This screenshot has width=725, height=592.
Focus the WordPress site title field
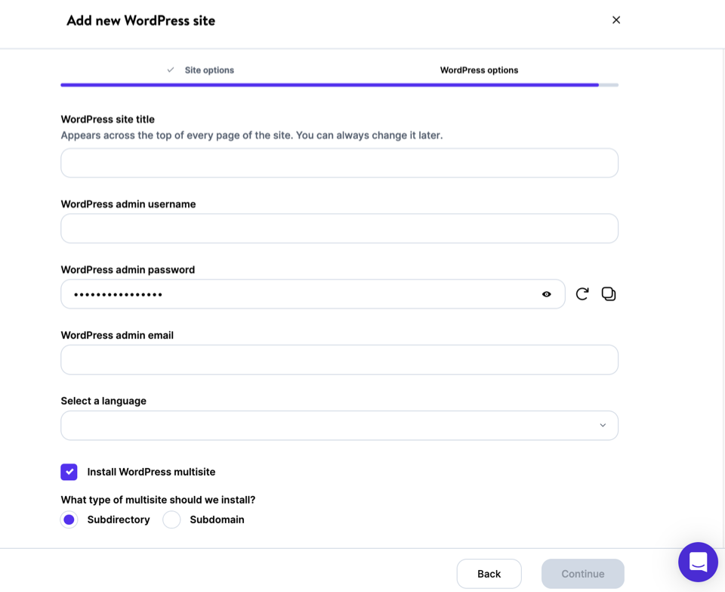(x=339, y=163)
